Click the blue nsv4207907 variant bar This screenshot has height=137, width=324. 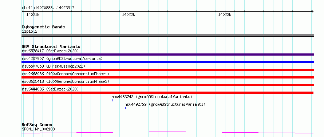pos(167,62)
